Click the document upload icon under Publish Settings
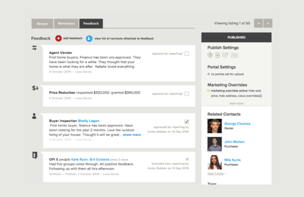Screen dimensions: 304x197 coord(217,55)
